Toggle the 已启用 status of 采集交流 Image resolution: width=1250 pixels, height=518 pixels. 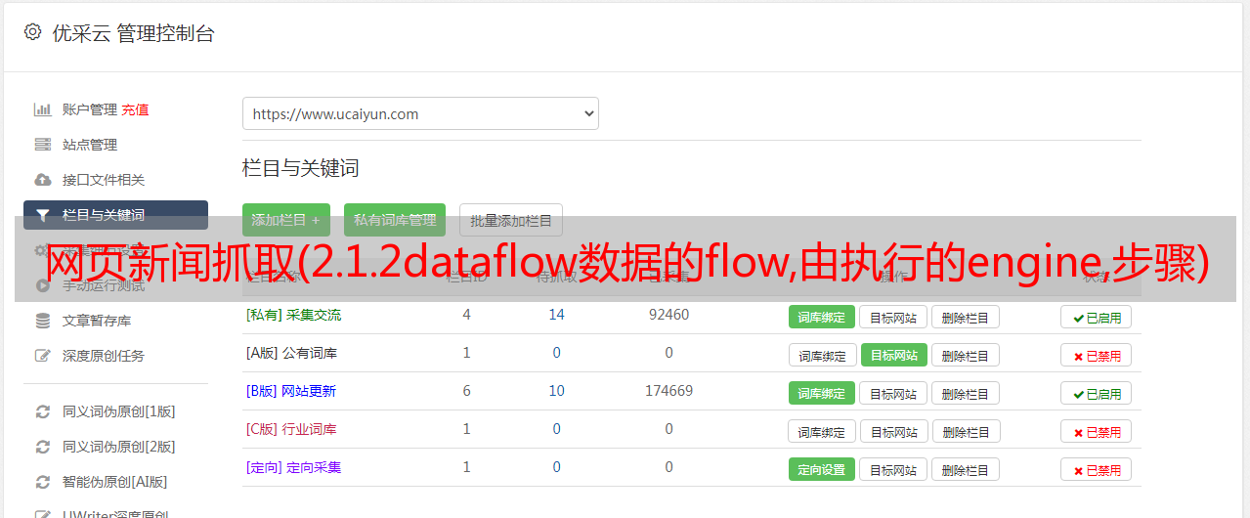[1097, 317]
